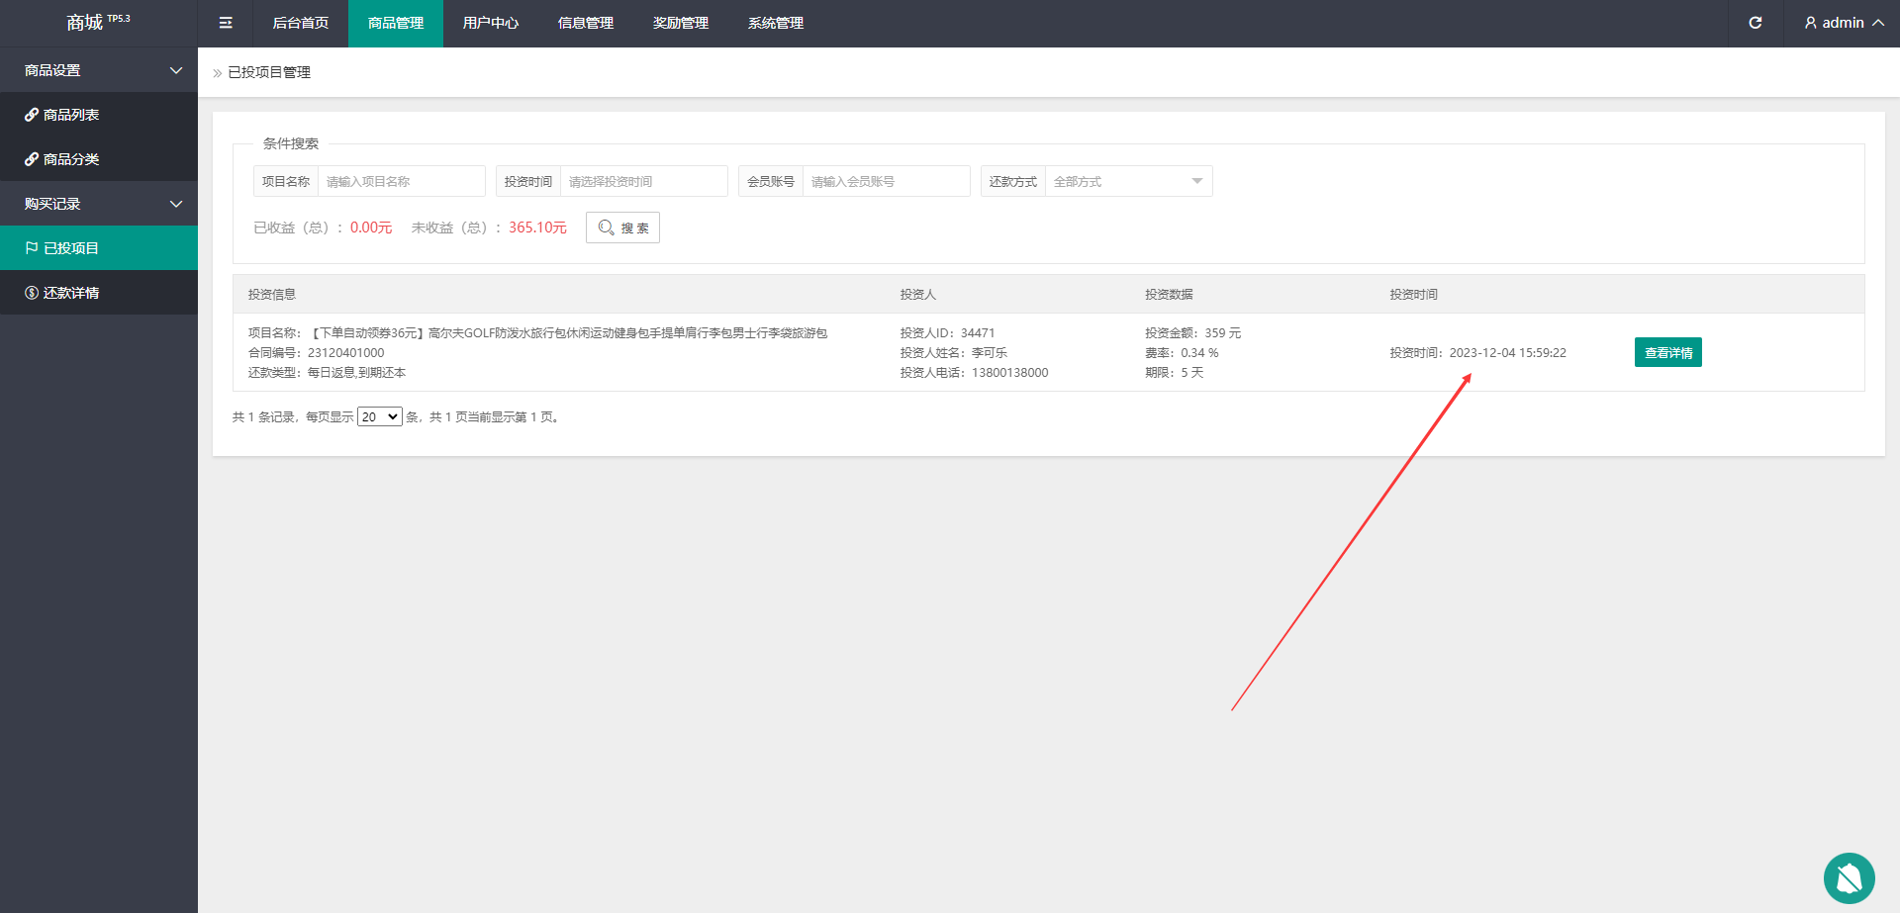Click the sidebar collapse hamburger icon

coord(226,23)
